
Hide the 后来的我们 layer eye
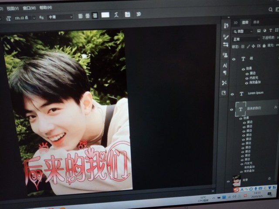tap(231, 110)
